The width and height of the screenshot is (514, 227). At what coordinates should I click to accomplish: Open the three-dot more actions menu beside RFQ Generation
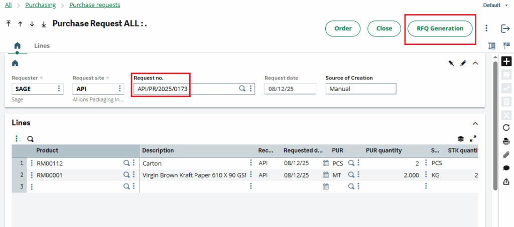486,28
